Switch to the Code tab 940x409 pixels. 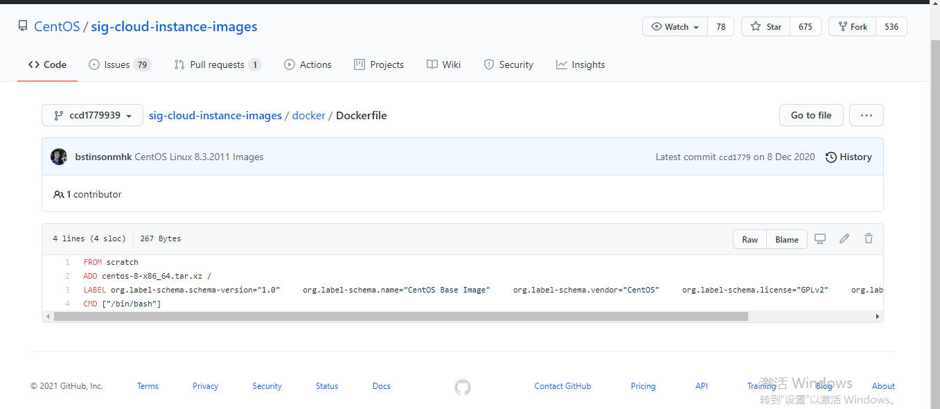[47, 64]
